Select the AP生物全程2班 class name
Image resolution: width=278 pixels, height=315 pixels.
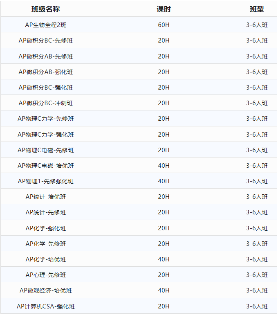pyautogui.click(x=46, y=25)
